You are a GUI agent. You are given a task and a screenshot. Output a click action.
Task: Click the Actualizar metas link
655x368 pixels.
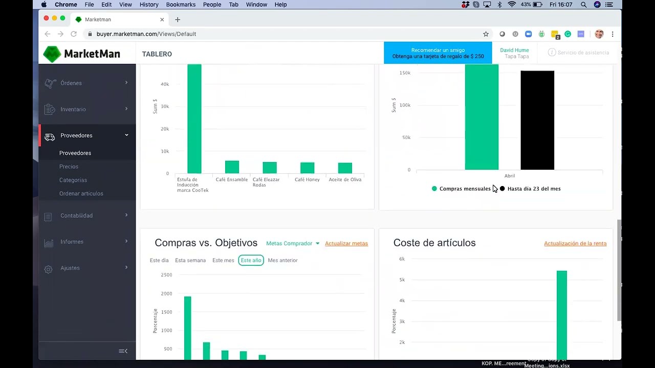[x=346, y=243]
